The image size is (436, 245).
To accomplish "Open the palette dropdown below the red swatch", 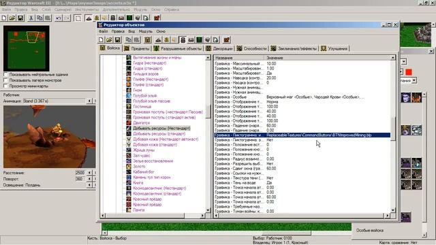I will coord(414,80).
